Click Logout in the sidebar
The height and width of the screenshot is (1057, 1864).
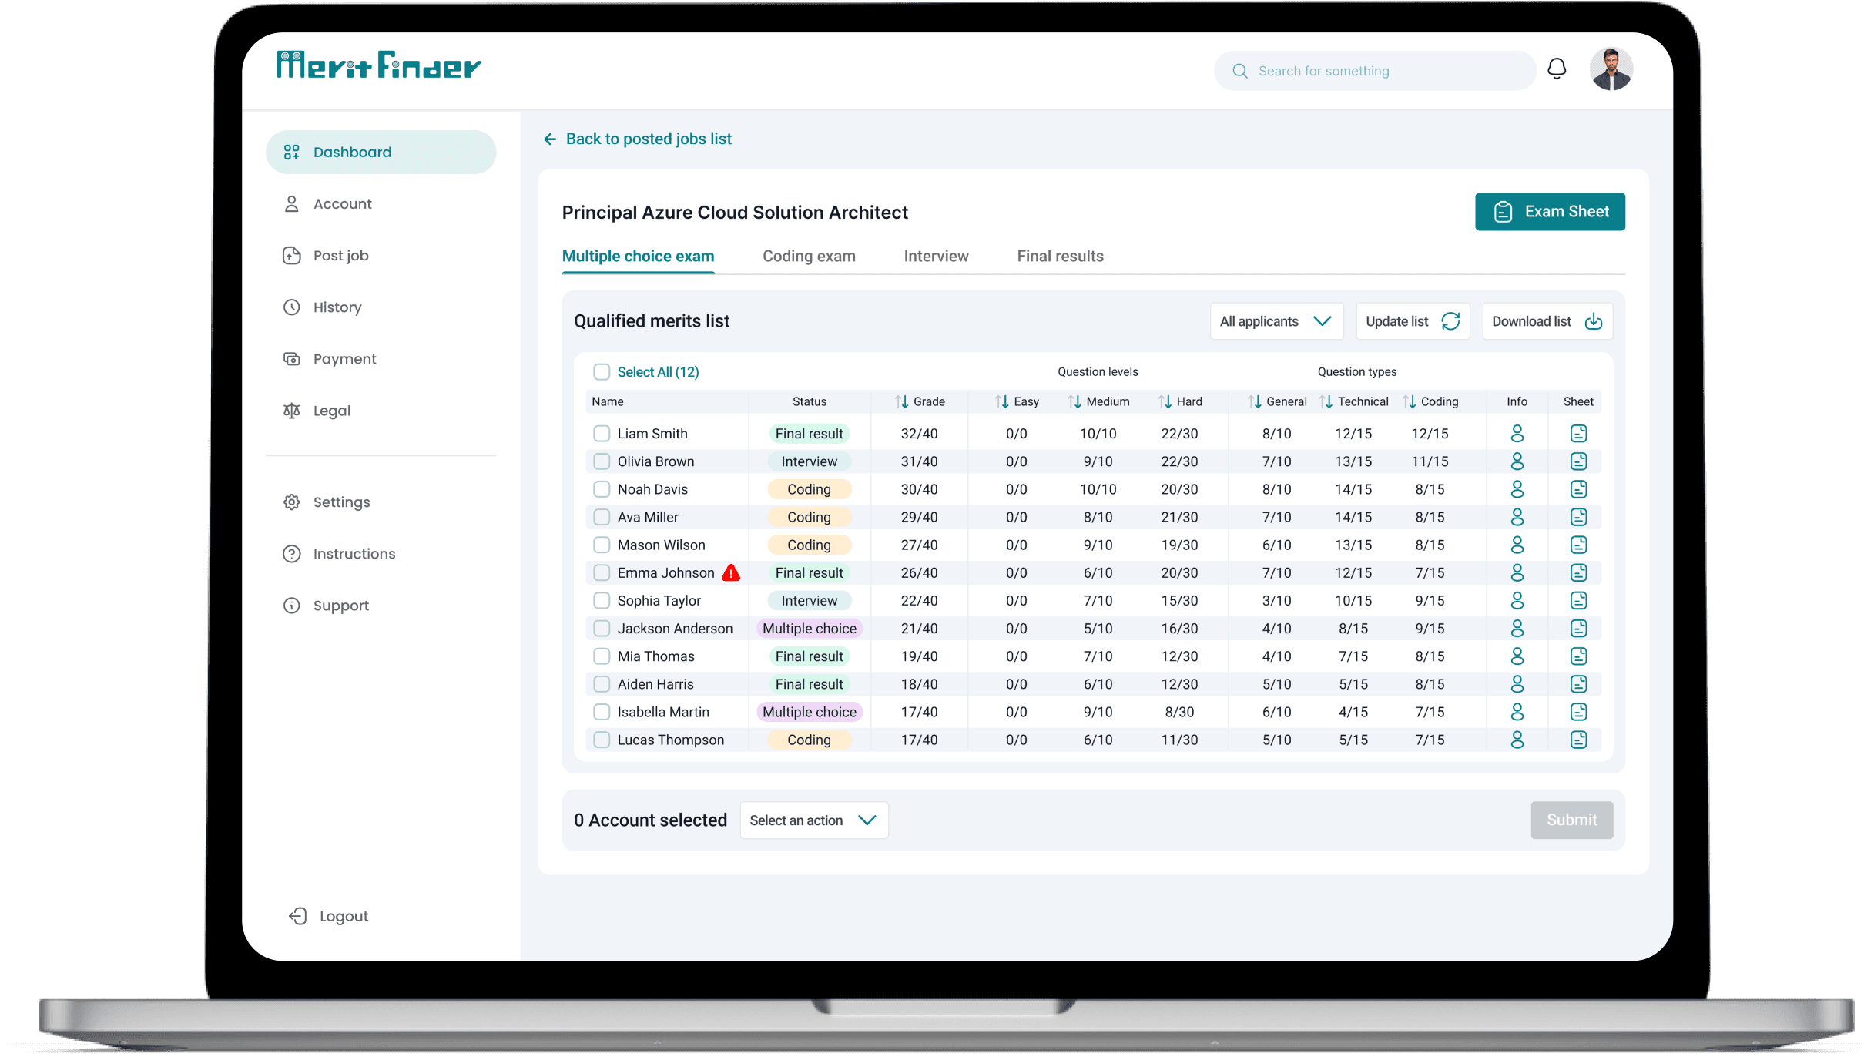[x=329, y=916]
